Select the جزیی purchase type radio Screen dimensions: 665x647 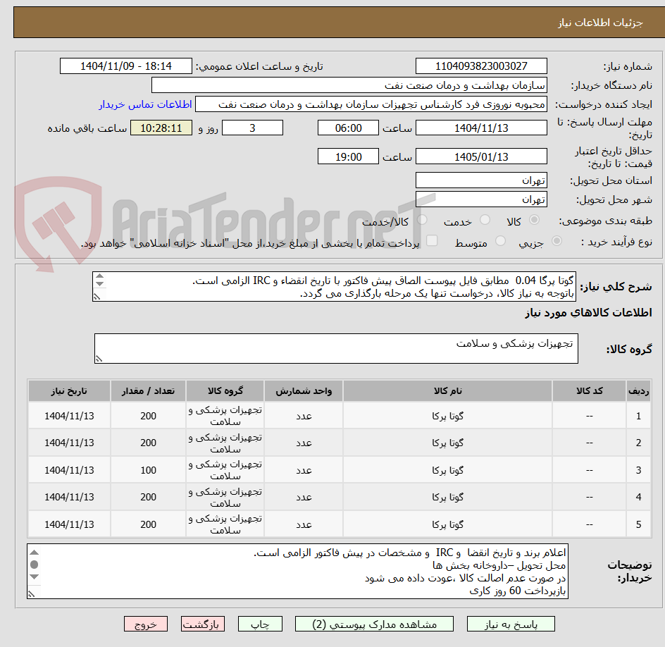(x=557, y=241)
